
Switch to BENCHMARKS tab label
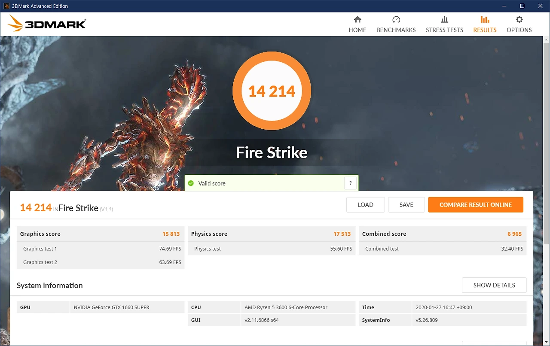396,30
